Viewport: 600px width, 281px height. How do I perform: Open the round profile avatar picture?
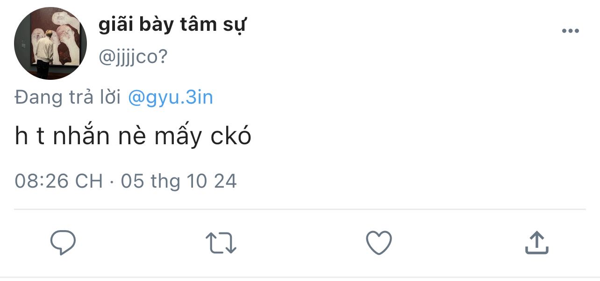click(50, 43)
